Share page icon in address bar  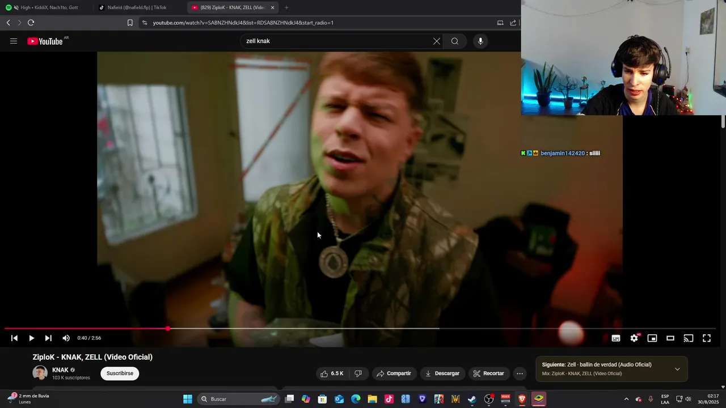pyautogui.click(x=513, y=23)
